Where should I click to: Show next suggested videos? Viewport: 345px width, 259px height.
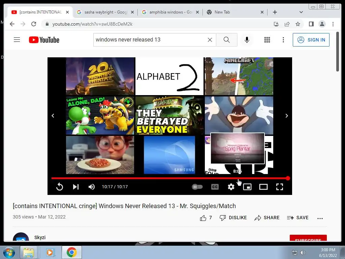pos(286,116)
